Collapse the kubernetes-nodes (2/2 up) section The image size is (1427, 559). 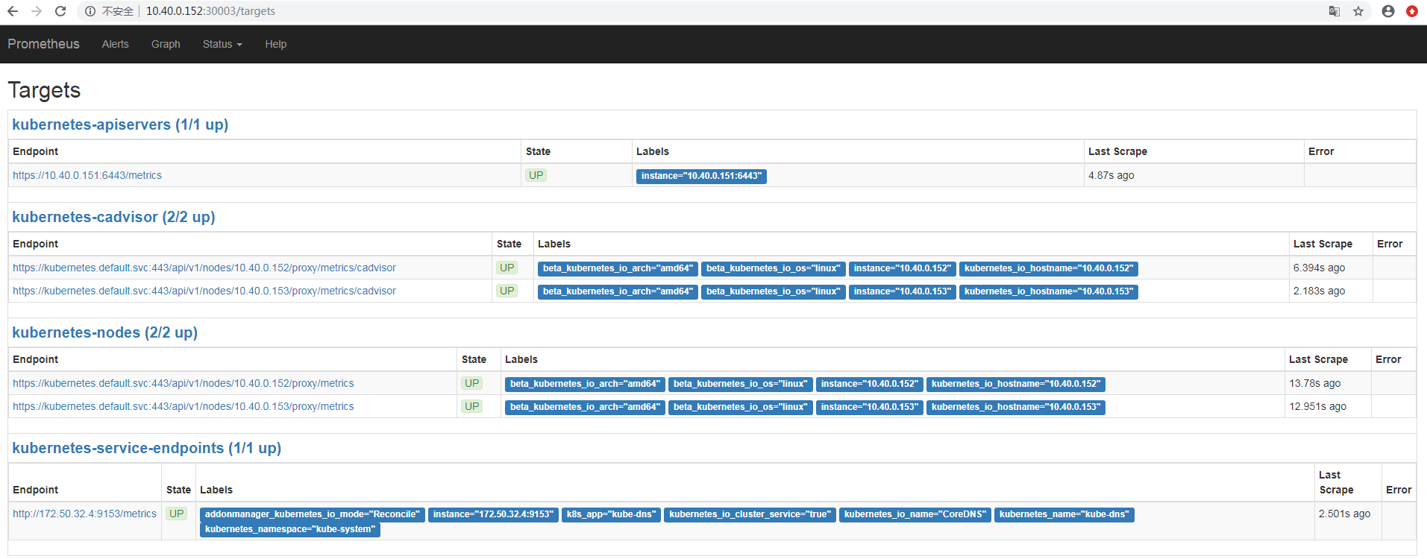tap(105, 332)
